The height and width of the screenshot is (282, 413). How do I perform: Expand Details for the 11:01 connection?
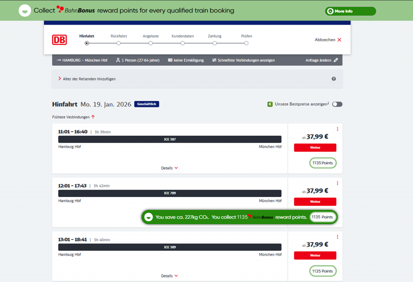(x=169, y=168)
